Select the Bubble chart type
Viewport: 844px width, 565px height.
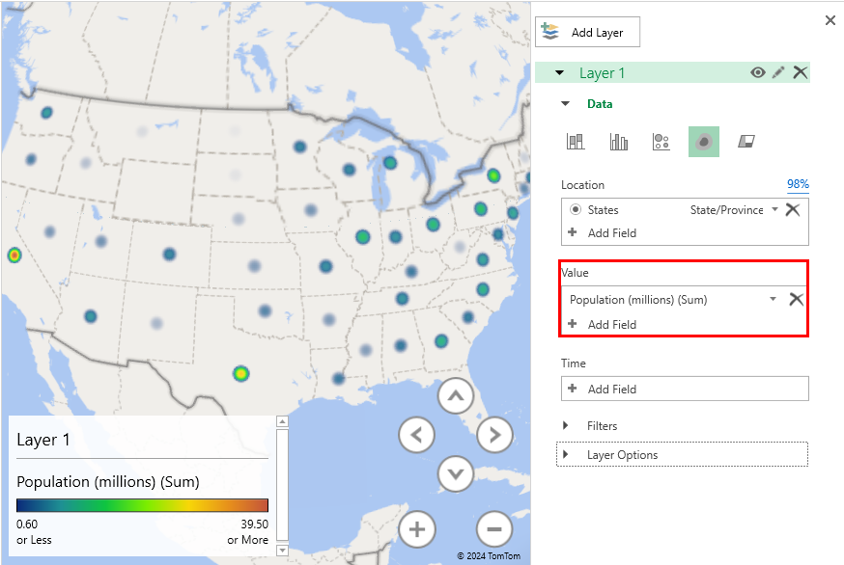661,142
